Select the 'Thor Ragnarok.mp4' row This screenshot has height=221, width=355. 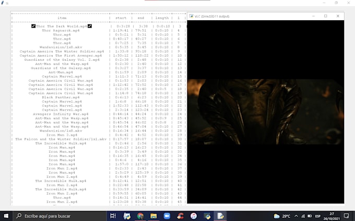(x=61, y=31)
